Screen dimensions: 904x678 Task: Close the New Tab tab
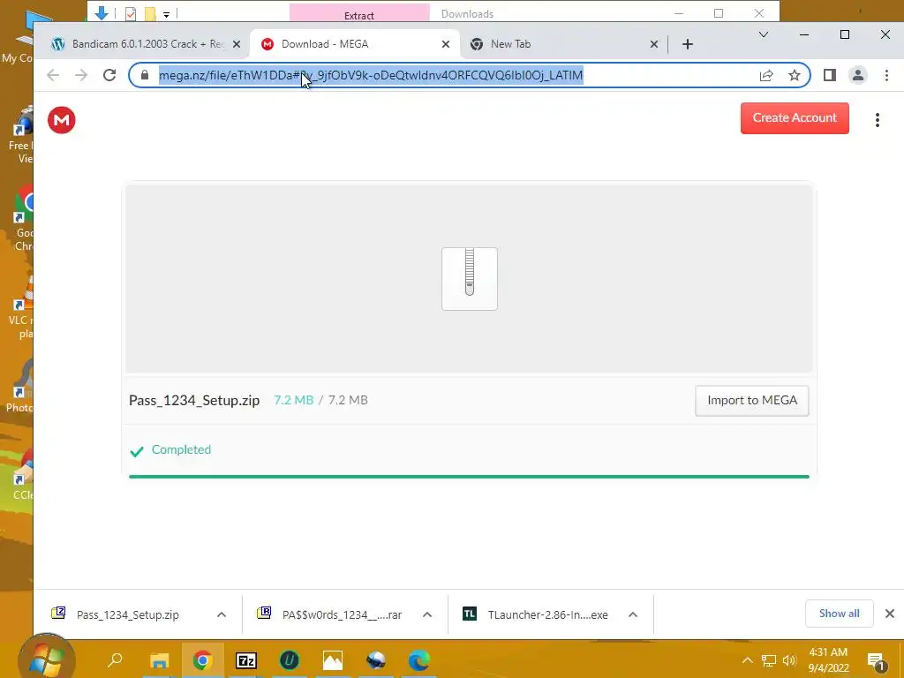tap(654, 44)
